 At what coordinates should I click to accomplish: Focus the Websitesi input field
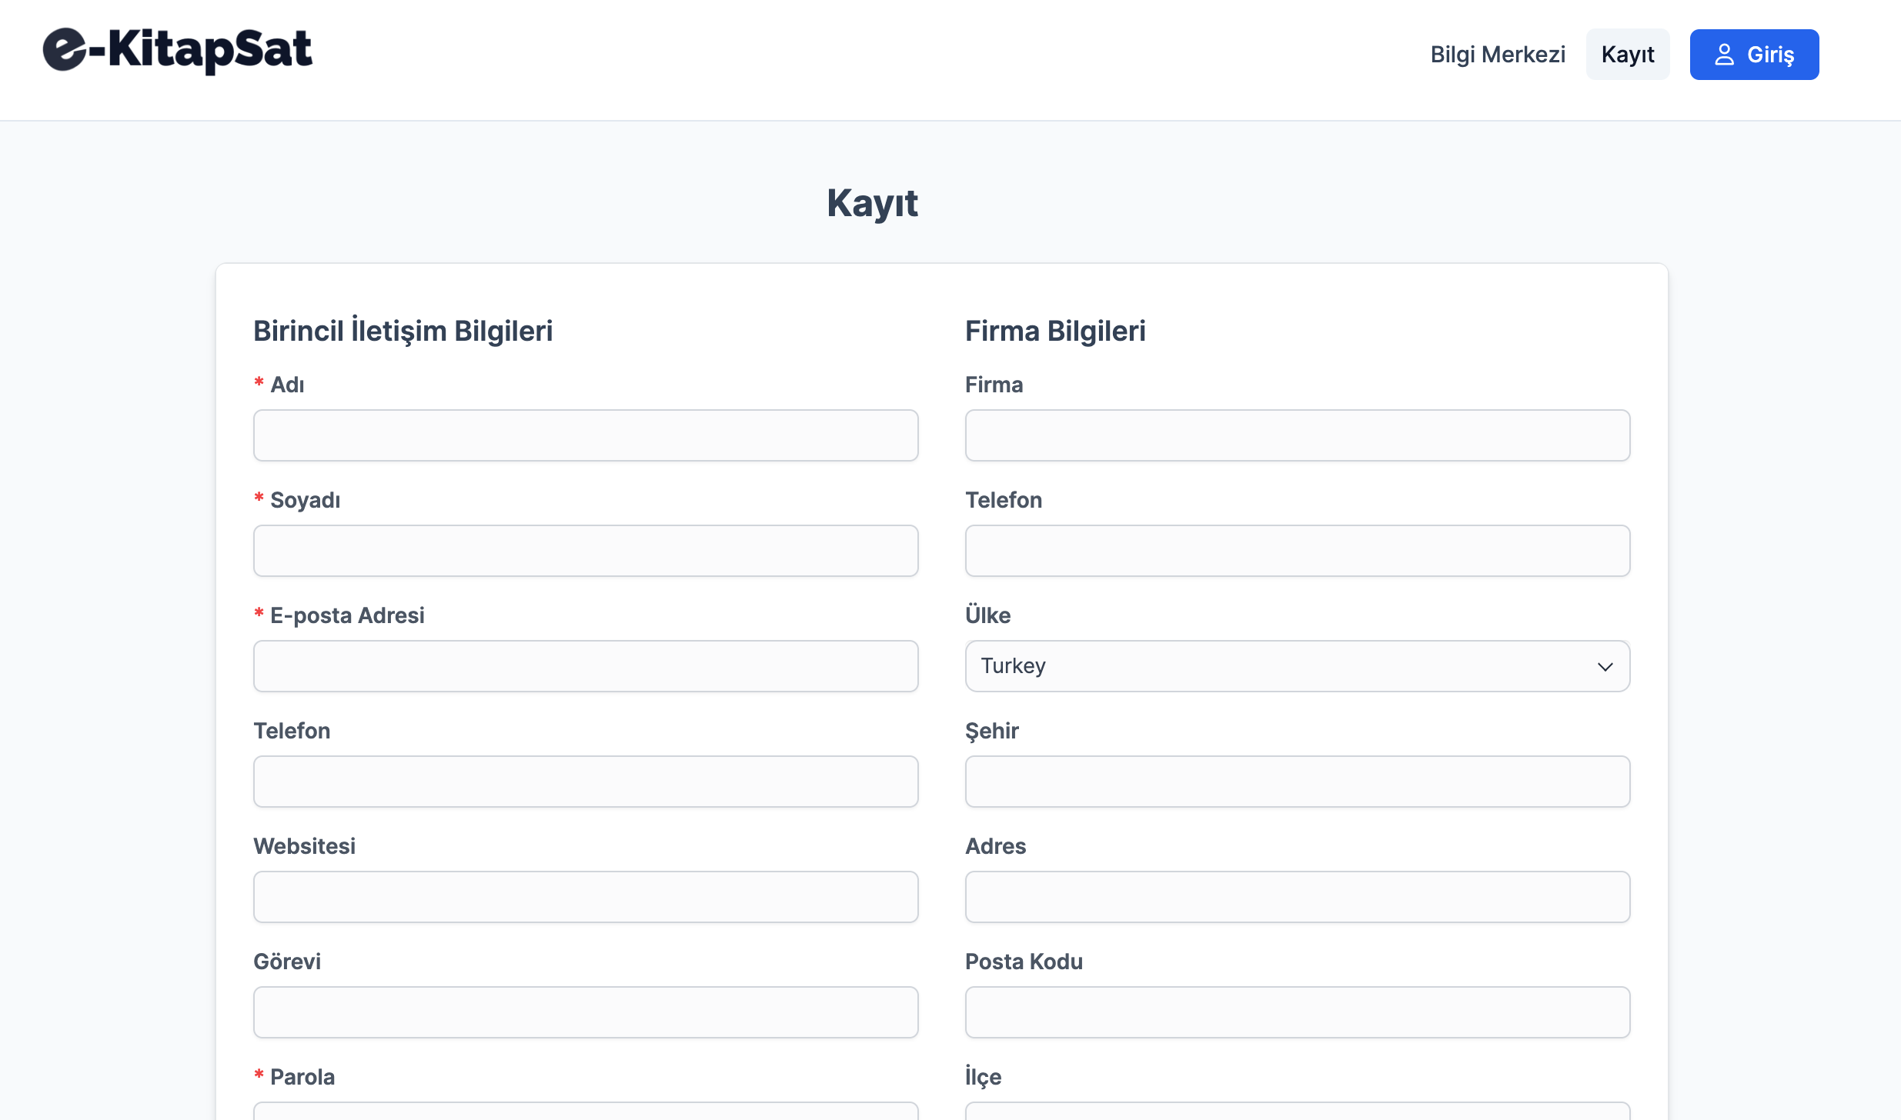(586, 897)
